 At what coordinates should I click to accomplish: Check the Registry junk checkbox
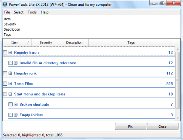click(5, 73)
